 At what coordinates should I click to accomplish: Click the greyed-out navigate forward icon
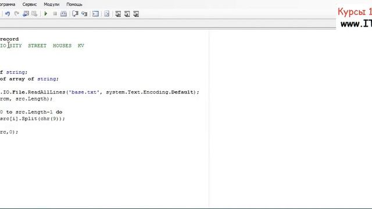tap(34, 14)
